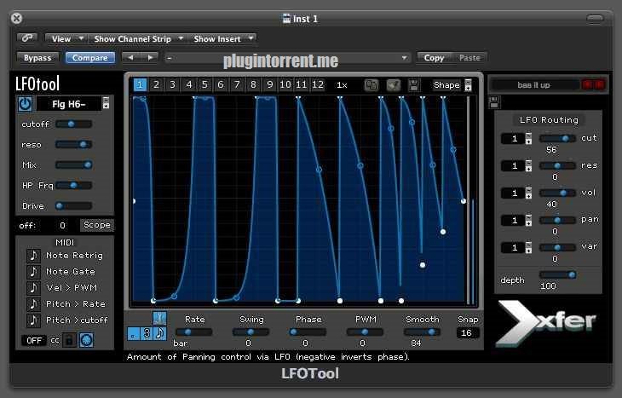Toggle the Scope display
This screenshot has width=622, height=398.
tap(97, 225)
